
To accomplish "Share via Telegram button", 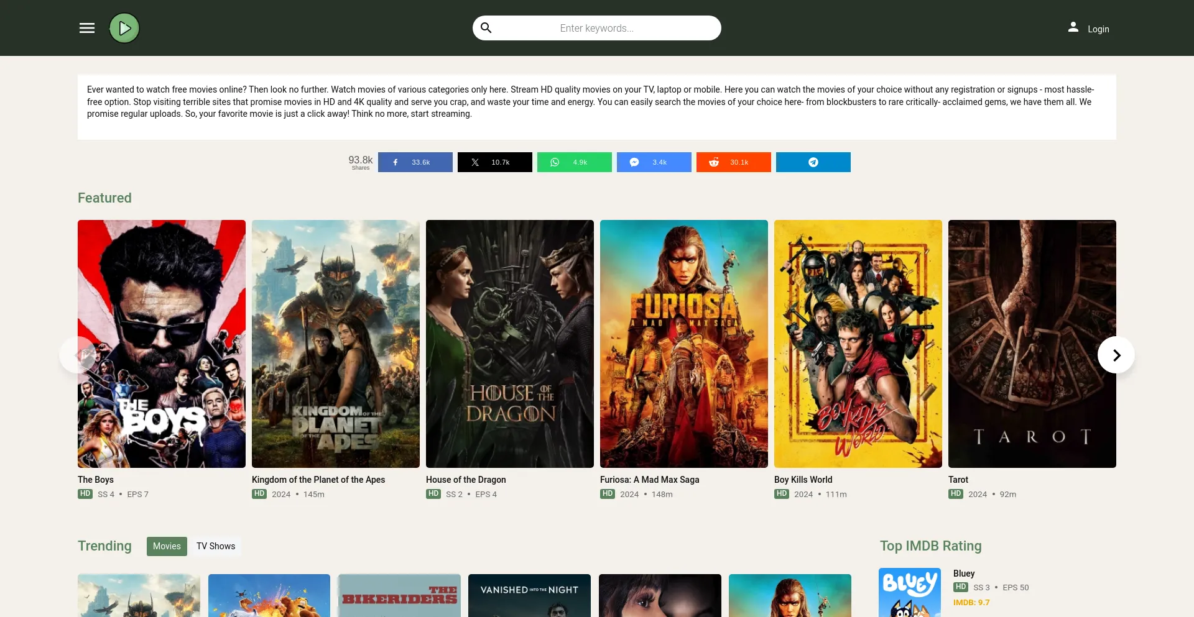I will coord(813,162).
